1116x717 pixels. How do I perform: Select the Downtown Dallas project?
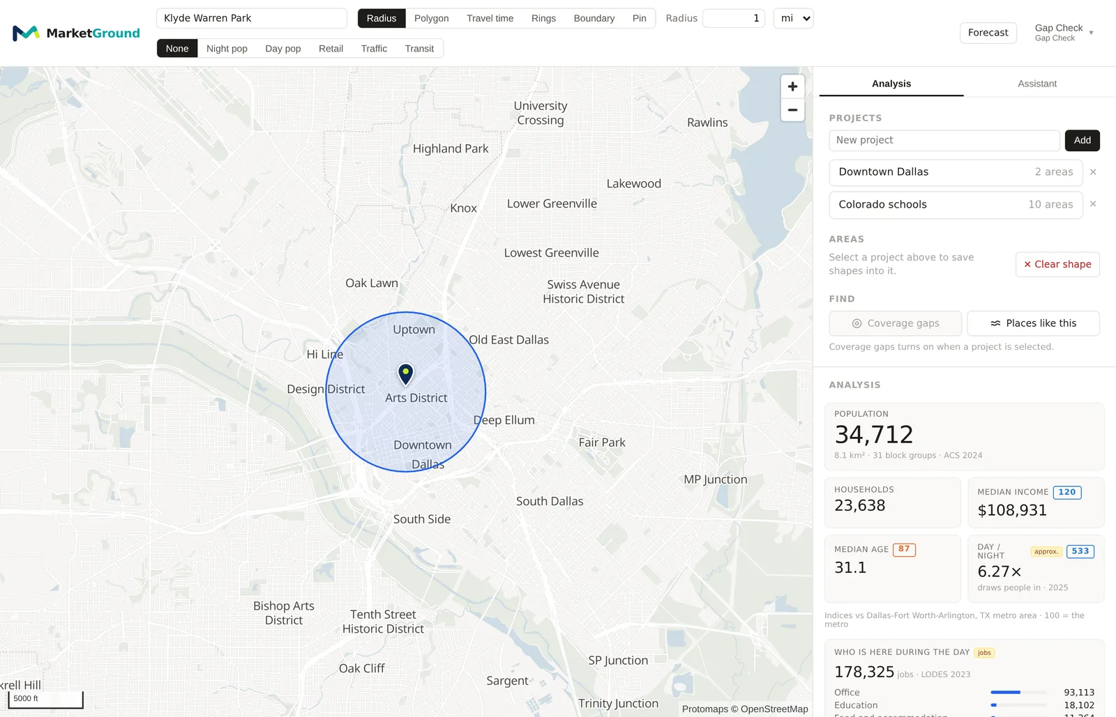click(956, 172)
